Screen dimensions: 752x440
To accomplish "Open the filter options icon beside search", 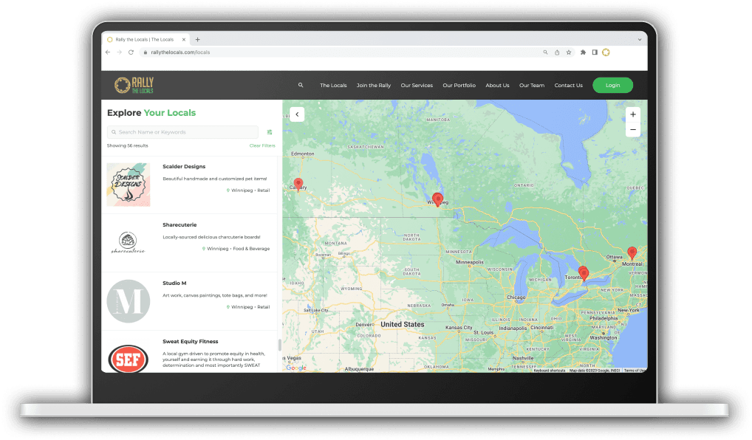I will [x=270, y=132].
